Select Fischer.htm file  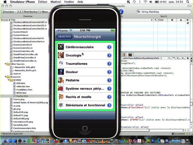tap(22, 96)
